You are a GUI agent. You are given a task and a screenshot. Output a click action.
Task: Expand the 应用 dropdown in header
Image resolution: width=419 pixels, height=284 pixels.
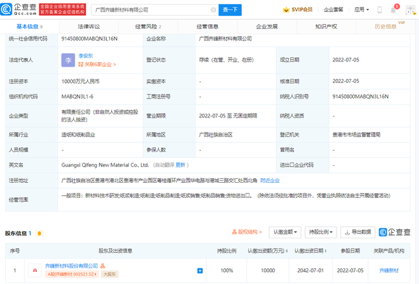tap(362, 10)
